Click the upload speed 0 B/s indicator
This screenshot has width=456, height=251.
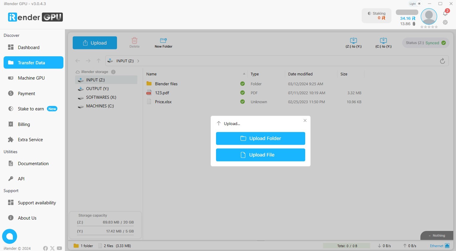tap(410, 246)
